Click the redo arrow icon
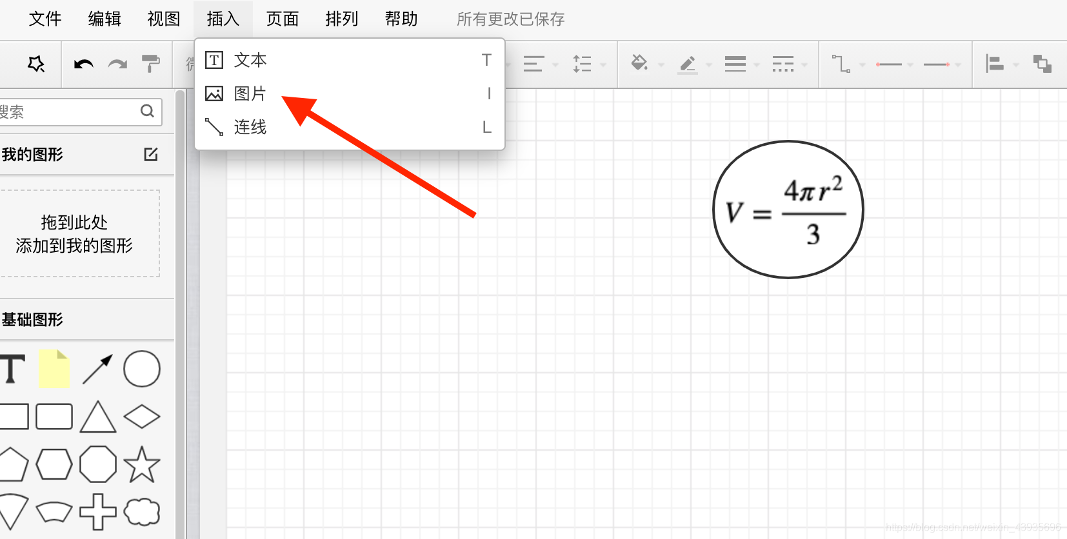The height and width of the screenshot is (539, 1067). point(117,64)
